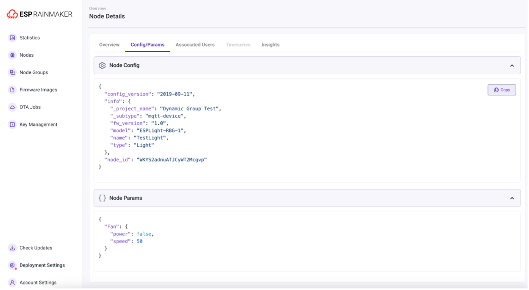Collapse the Node Config section chevron

512,65
